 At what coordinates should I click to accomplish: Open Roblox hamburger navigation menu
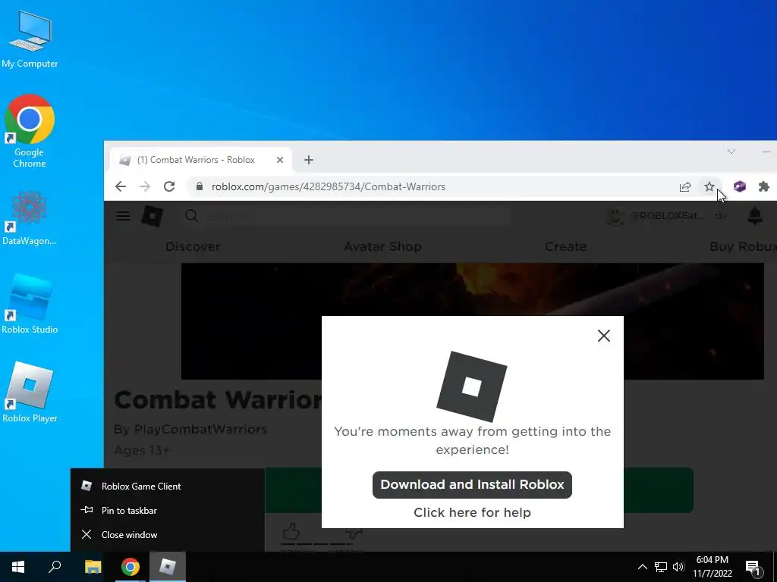coord(123,216)
